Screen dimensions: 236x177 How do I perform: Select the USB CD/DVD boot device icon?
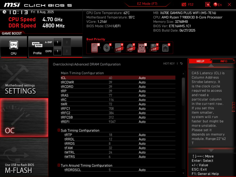coord(130,48)
